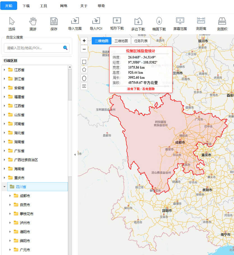Switch to the 三维地图 tab
The width and height of the screenshot is (234, 255).
pyautogui.click(x=121, y=41)
